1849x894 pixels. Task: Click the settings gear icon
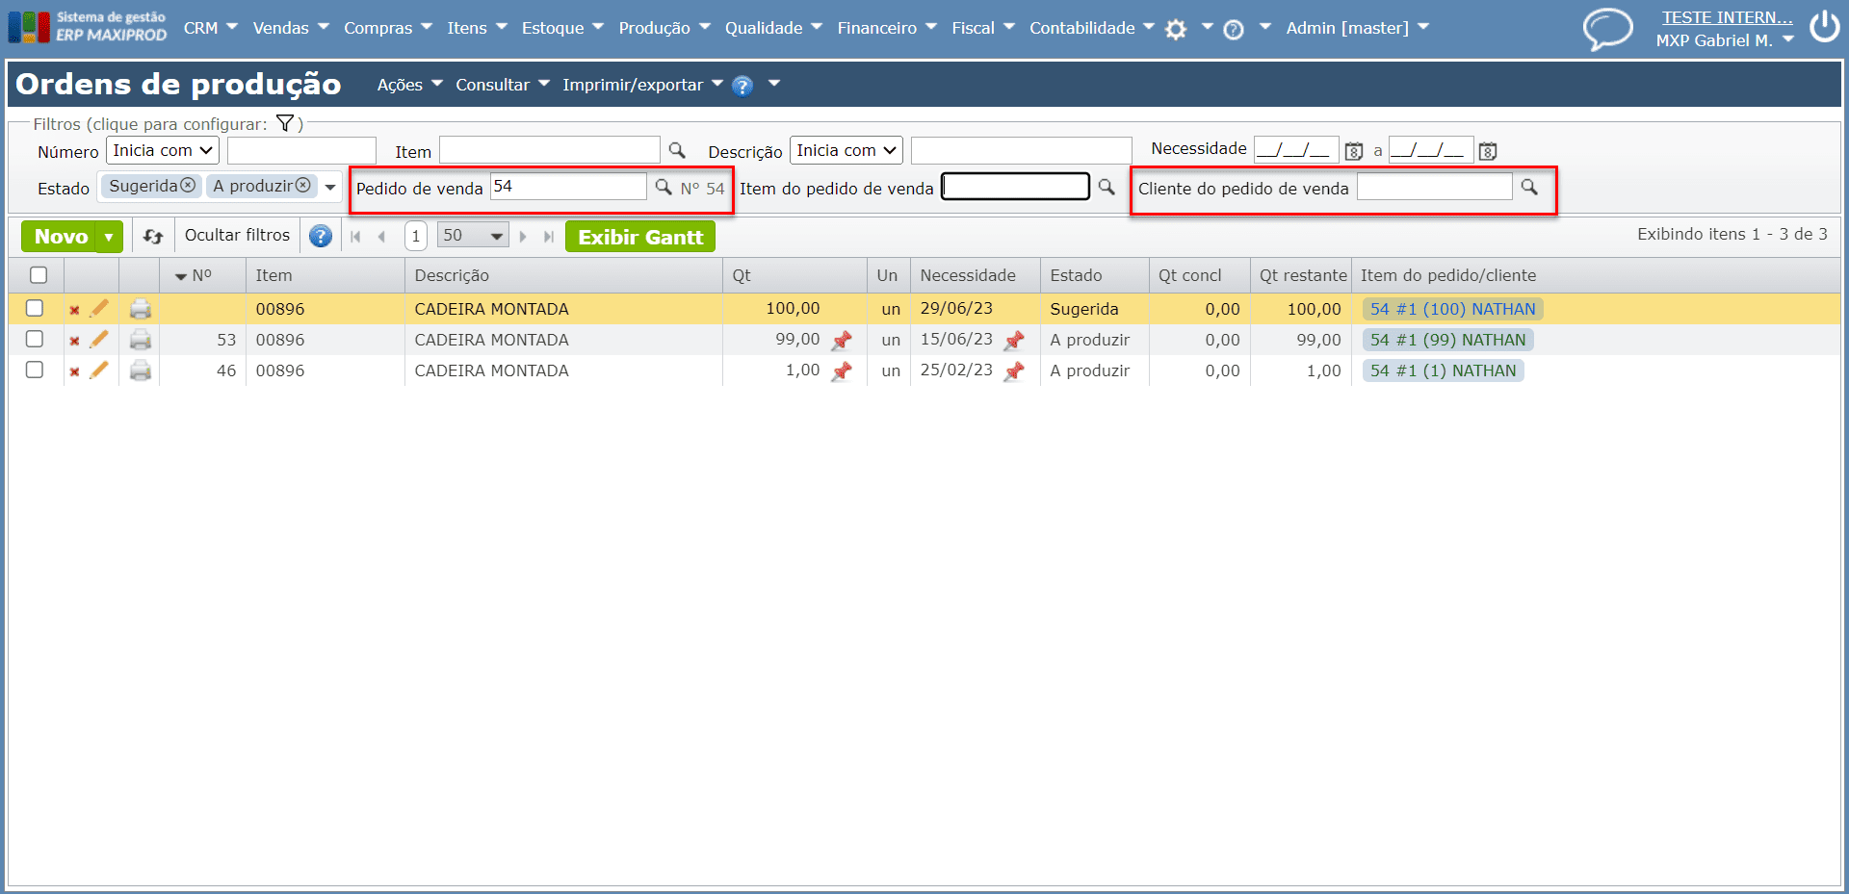click(1176, 30)
